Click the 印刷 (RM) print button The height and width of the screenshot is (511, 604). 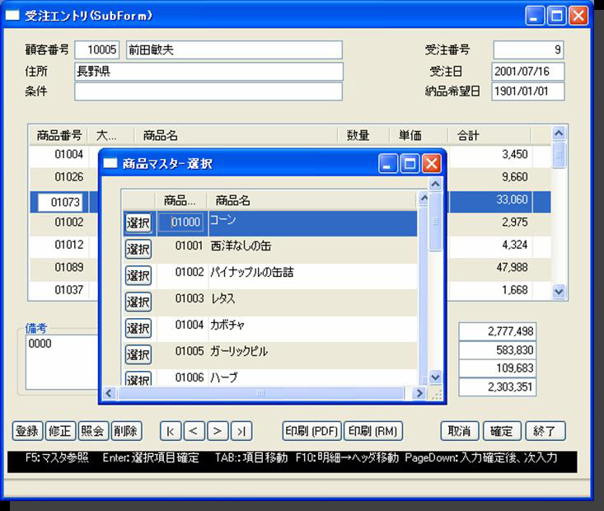click(373, 431)
